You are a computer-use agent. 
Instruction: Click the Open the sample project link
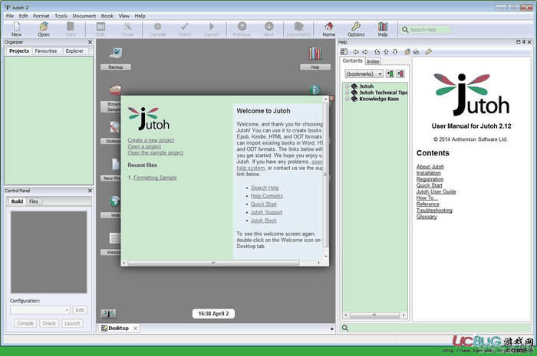pos(156,152)
